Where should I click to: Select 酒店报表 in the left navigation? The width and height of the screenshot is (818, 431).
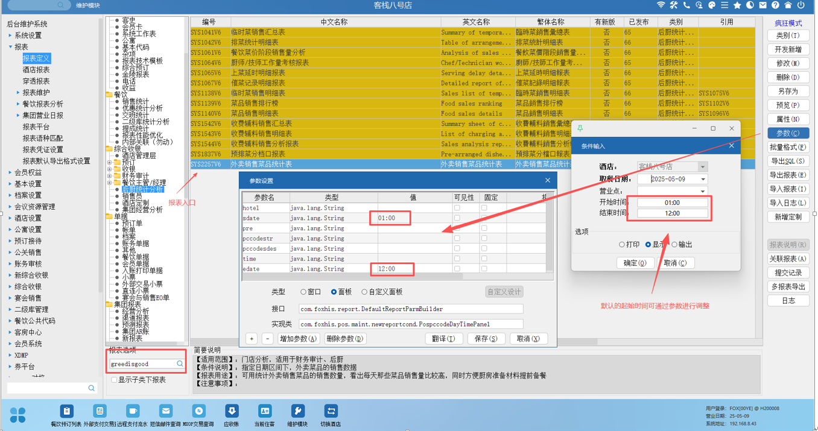[36, 70]
